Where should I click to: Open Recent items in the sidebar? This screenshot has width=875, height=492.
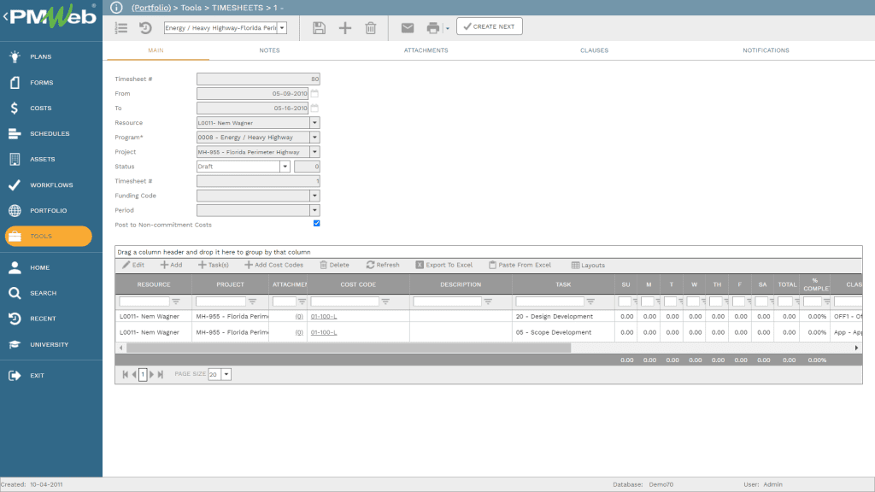coord(43,319)
